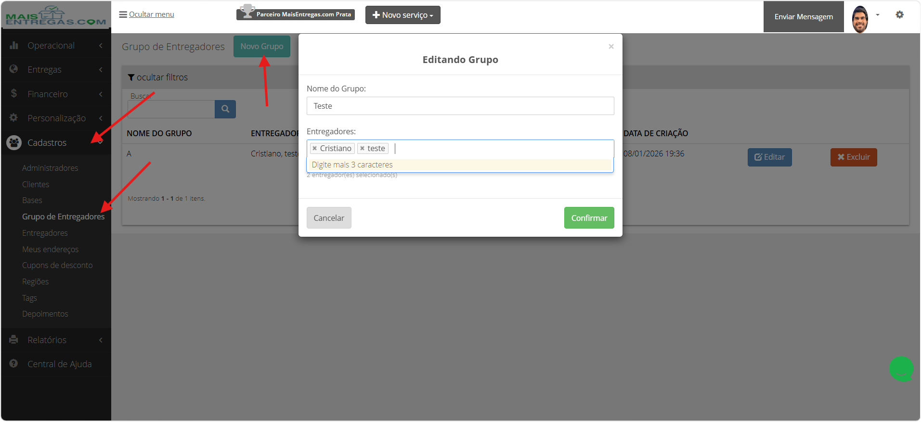Viewport: 922px width, 422px height.
Task: Click the Novo Grupo button
Action: coord(262,46)
